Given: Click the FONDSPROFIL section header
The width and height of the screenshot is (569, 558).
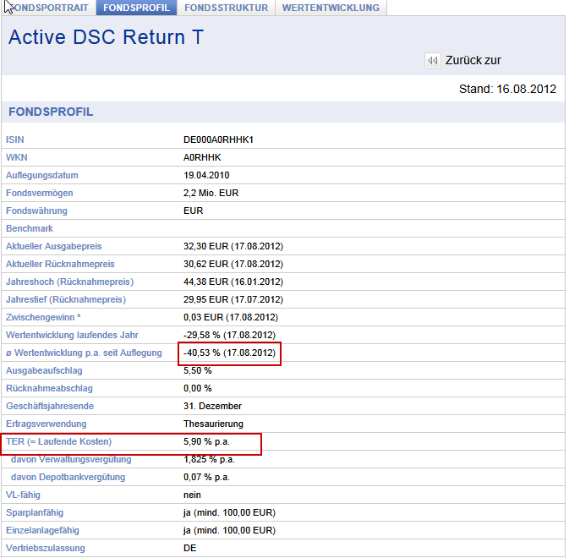Looking at the screenshot, I should click(51, 112).
